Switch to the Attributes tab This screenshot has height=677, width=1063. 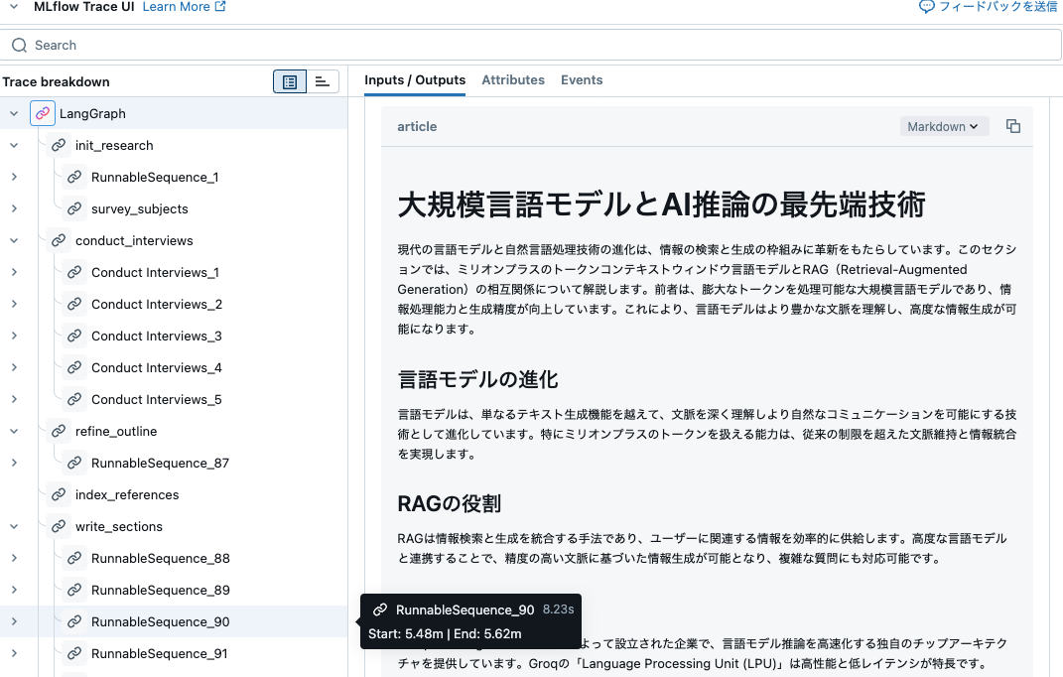pos(513,80)
